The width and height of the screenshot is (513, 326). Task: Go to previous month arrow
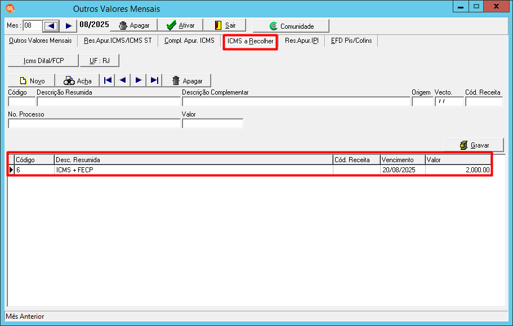pos(51,25)
